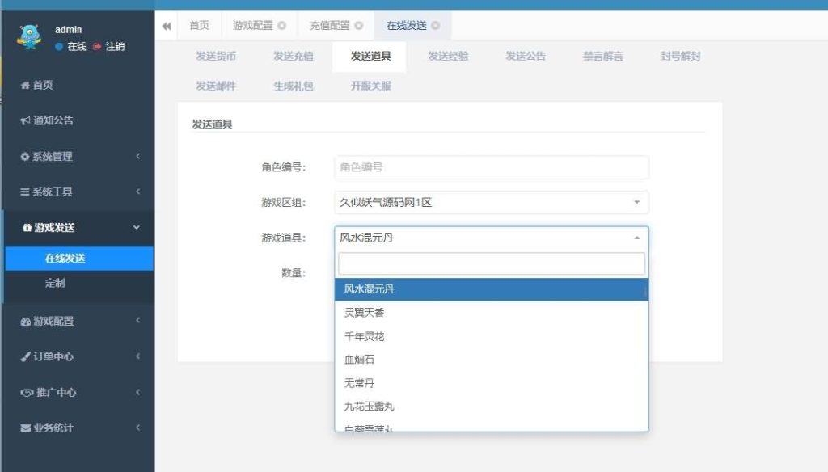Collapse the 游戏发送 submenu chevron

[x=137, y=228]
